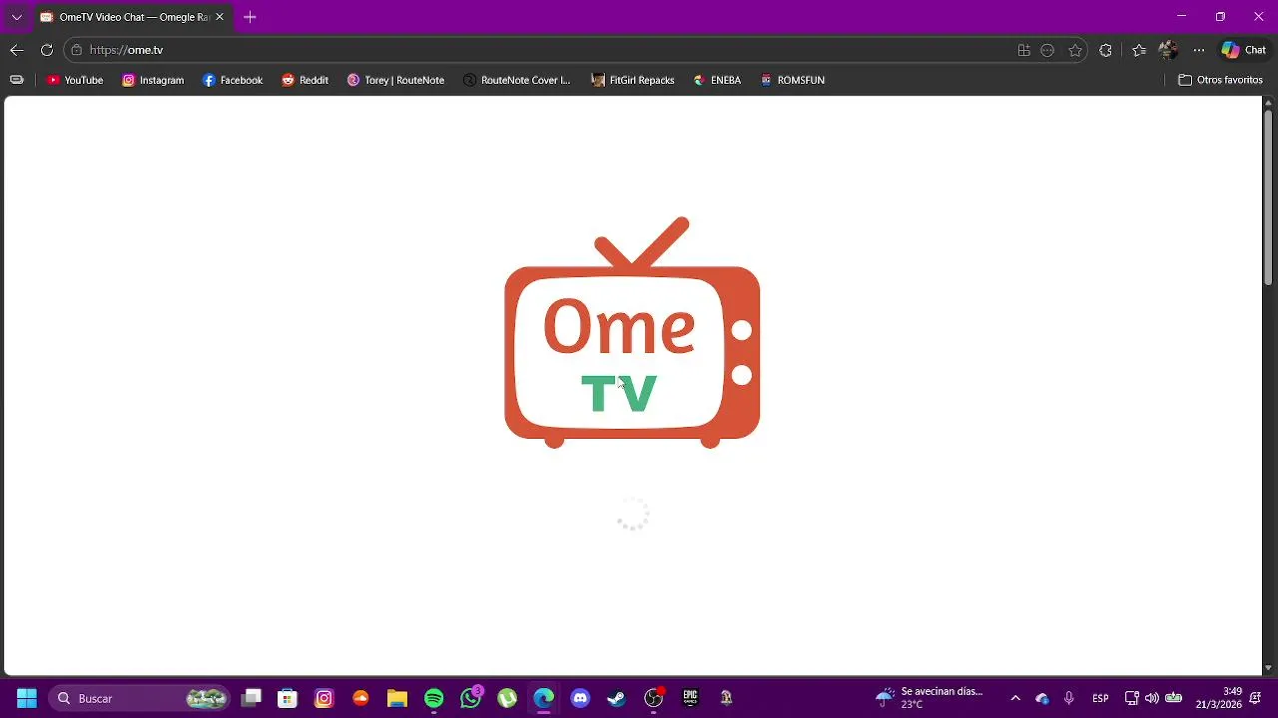The image size is (1278, 718).
Task: Reload the OmeTV page
Action: point(47,50)
